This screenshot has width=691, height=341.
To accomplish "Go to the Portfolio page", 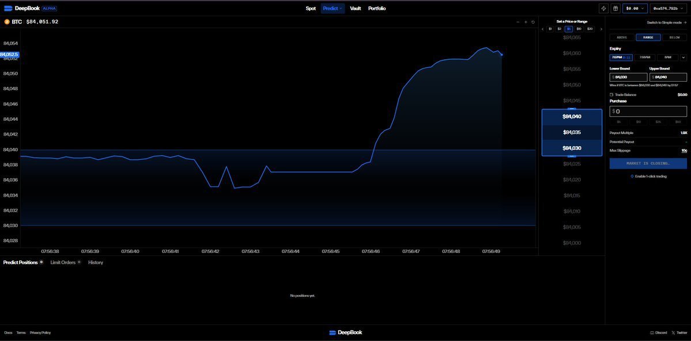I will coord(377,9).
